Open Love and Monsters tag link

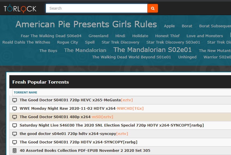pyautogui.click(x=205, y=36)
